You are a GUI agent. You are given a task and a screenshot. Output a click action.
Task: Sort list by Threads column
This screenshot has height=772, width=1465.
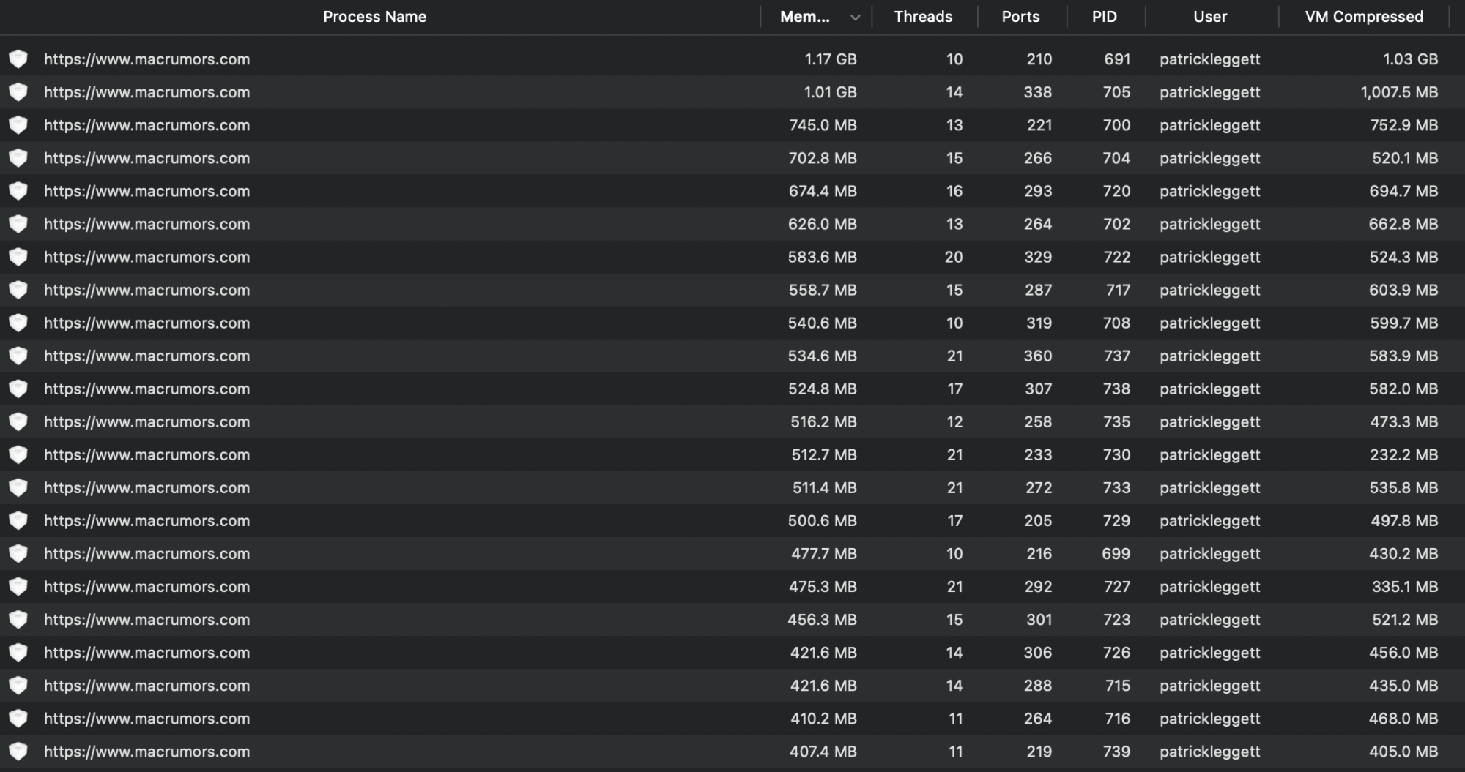[x=923, y=17]
